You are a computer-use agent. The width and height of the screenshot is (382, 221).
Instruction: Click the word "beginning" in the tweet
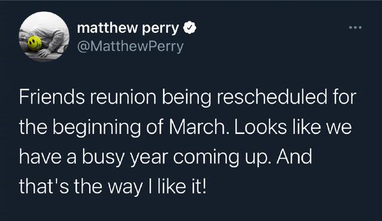(97, 128)
